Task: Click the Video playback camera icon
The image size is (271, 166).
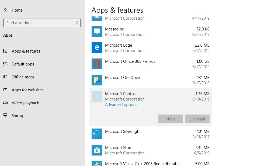Action: 5,103
